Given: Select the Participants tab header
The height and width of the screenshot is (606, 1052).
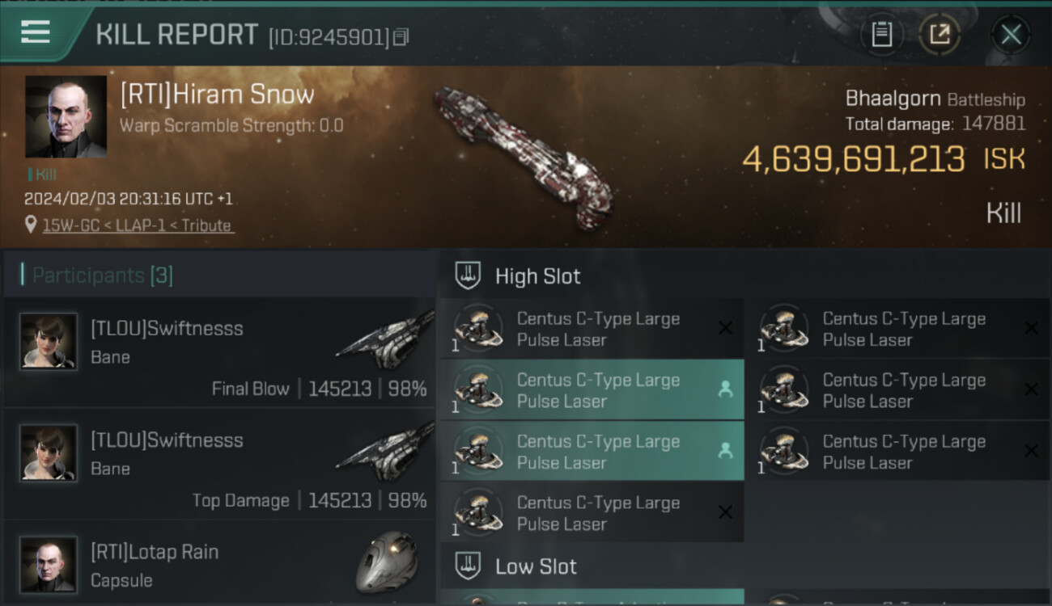Looking at the screenshot, I should click(102, 276).
